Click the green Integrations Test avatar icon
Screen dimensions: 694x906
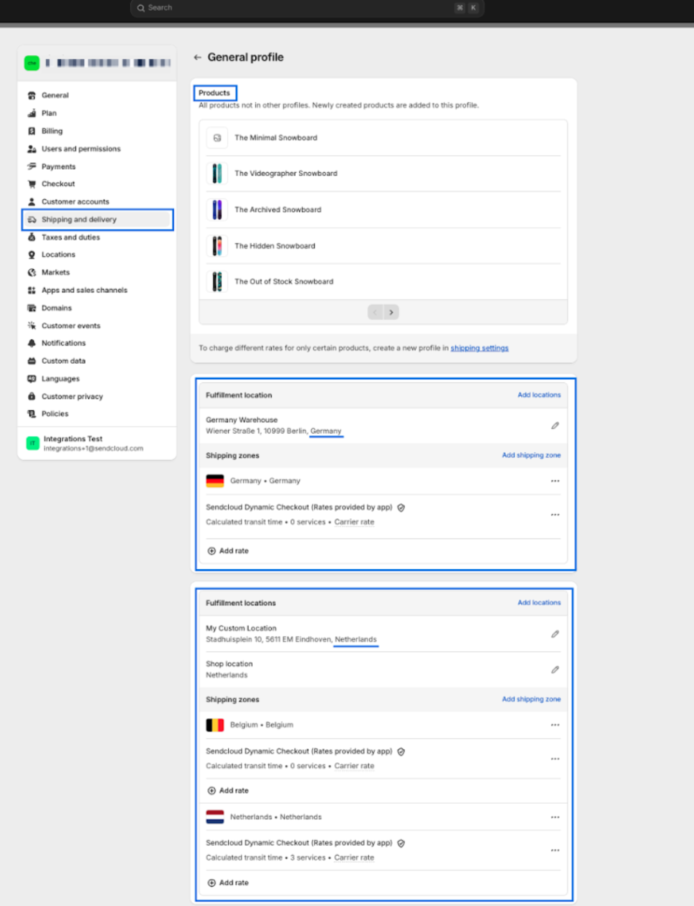click(x=33, y=443)
